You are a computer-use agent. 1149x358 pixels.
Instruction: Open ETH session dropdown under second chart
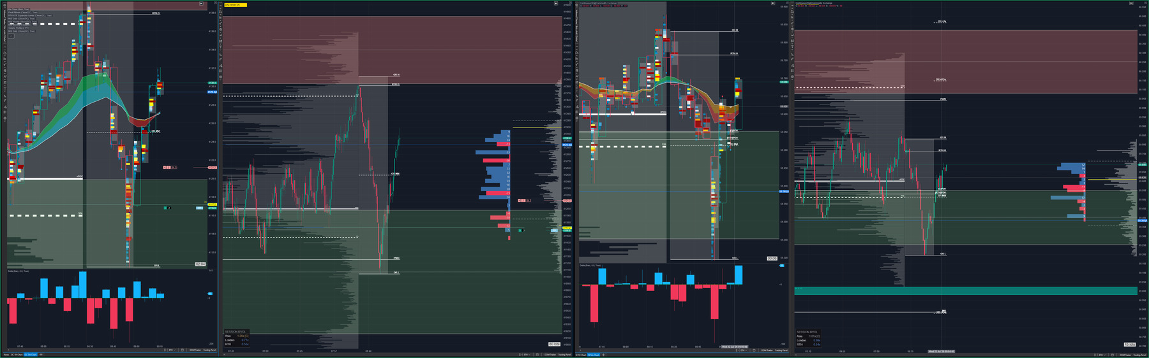526,355
